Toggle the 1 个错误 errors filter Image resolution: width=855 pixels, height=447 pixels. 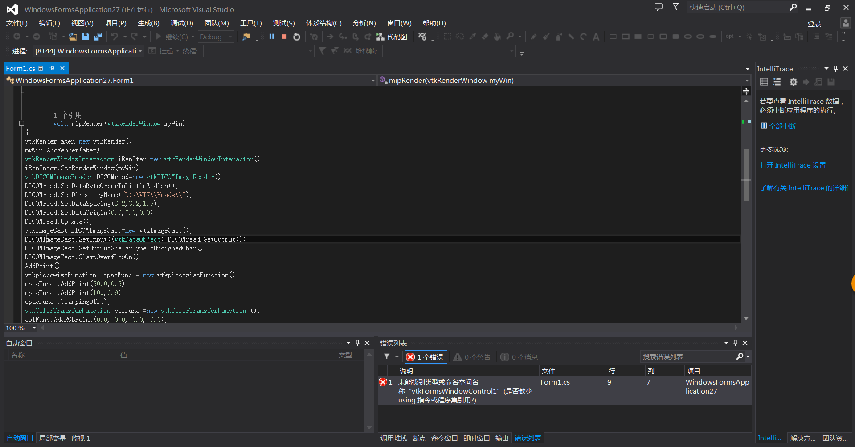(x=425, y=357)
